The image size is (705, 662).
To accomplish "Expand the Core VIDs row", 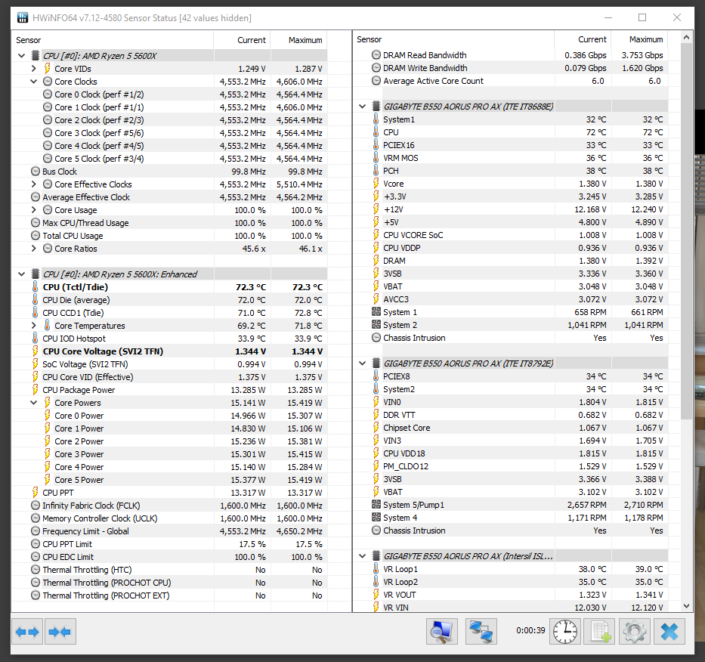I will coord(34,68).
